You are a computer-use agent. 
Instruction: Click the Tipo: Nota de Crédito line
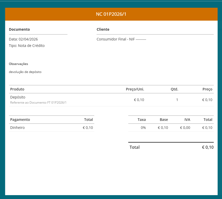pos(27,46)
